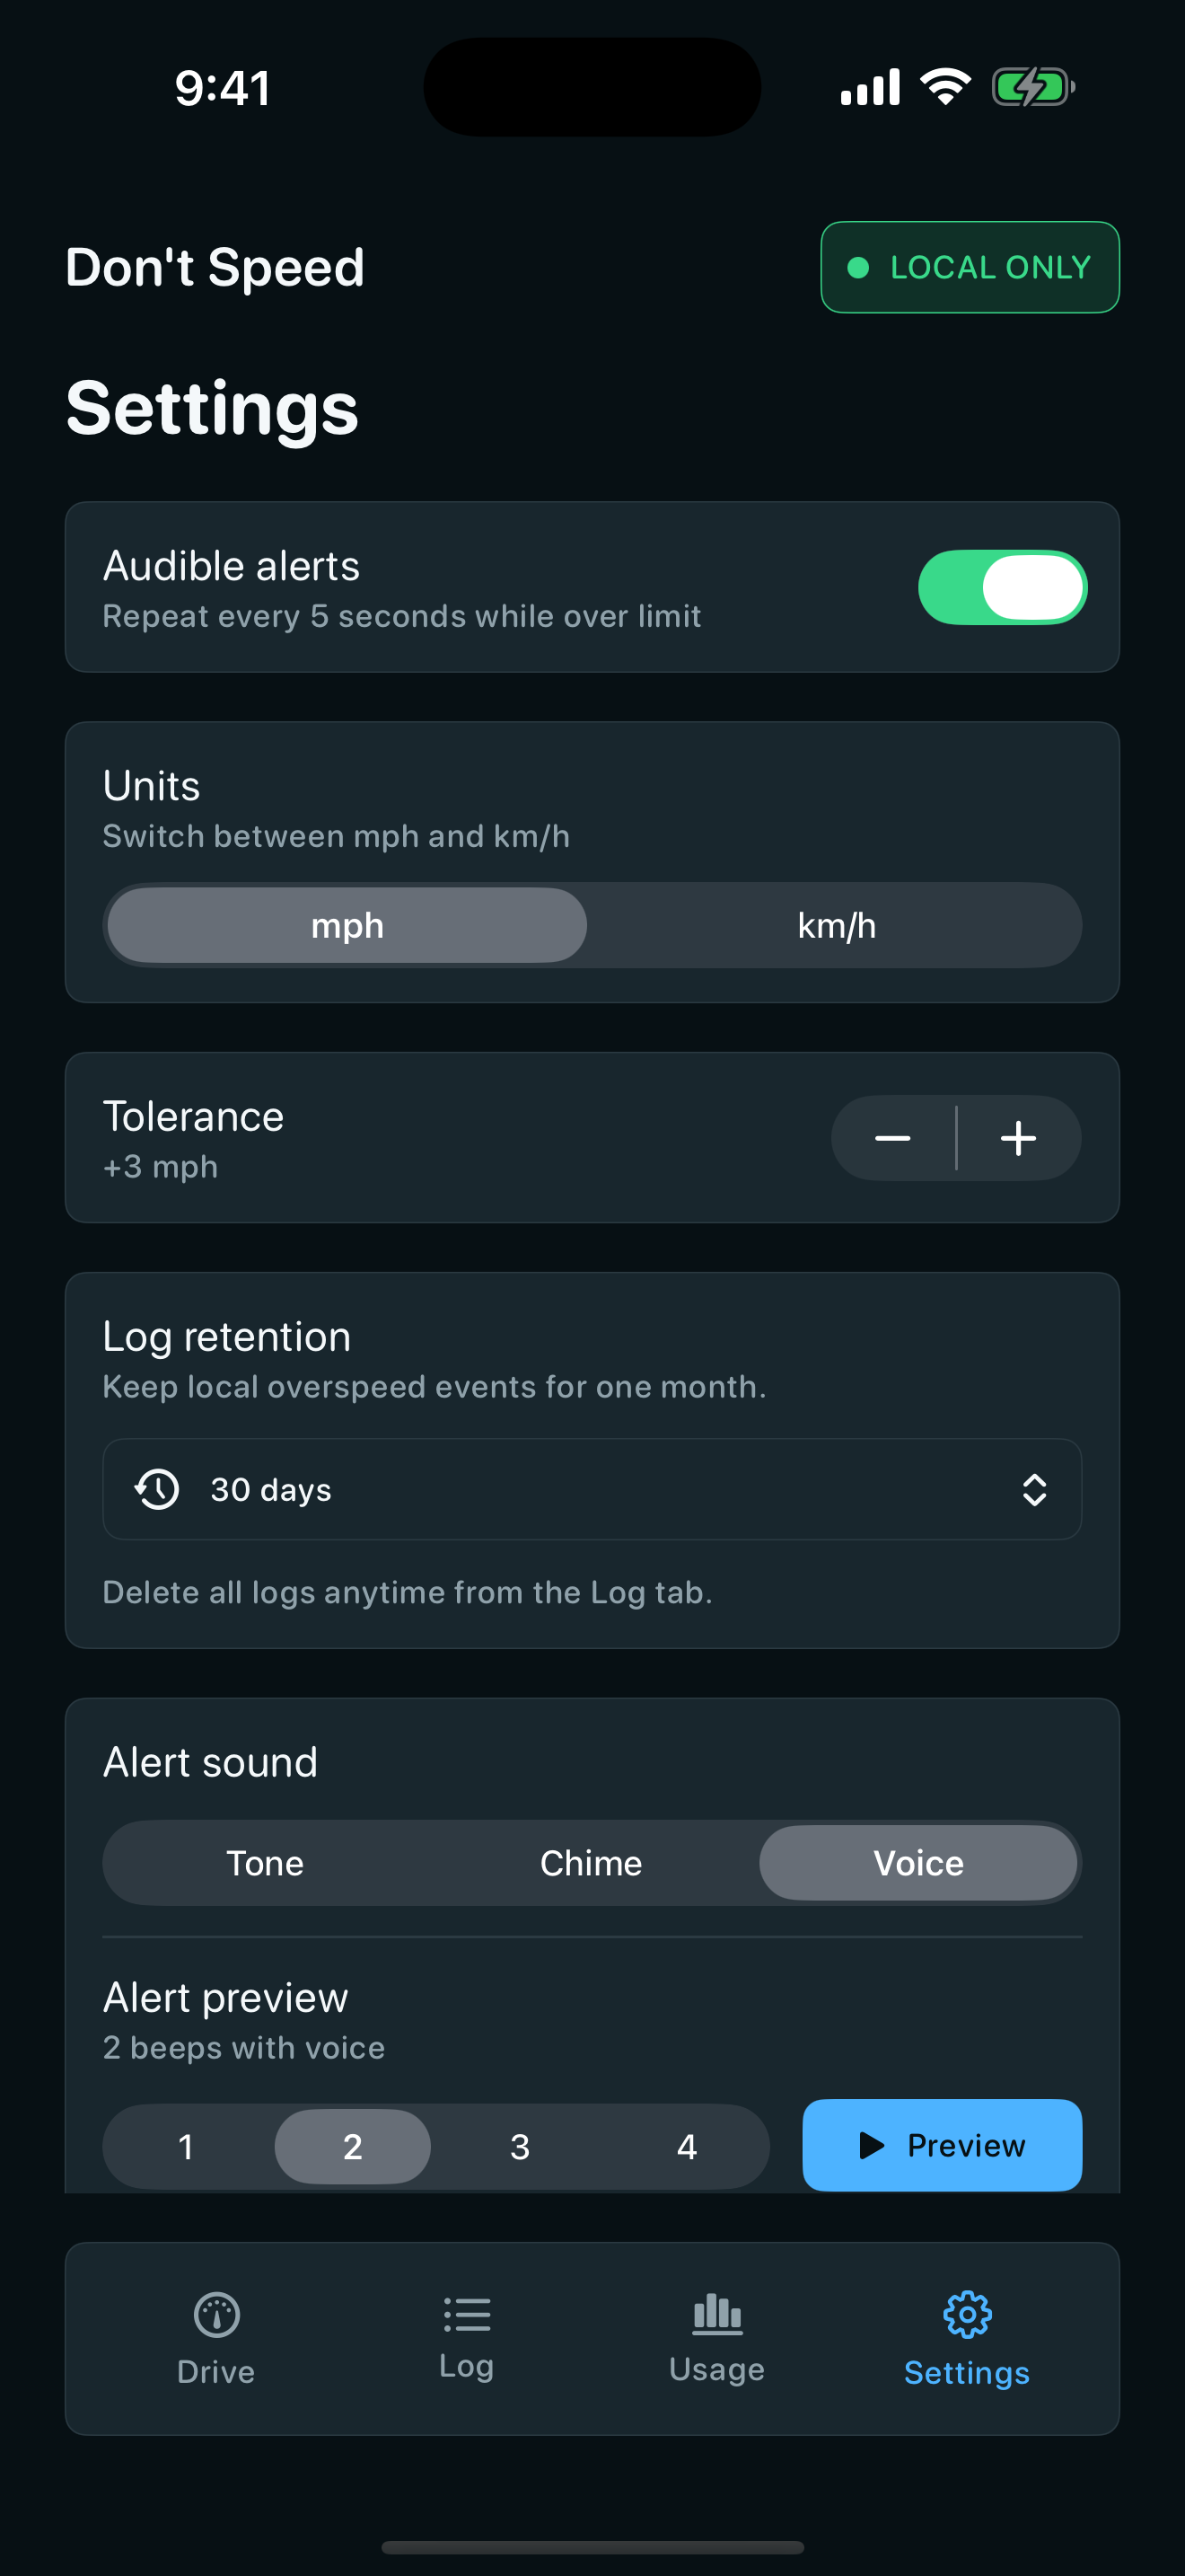Disable the Audible alerts switch

1002,587
